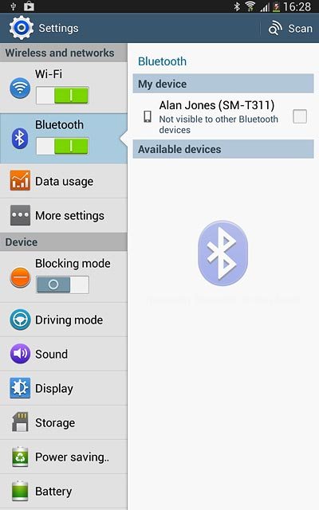This screenshot has height=510, width=319.
Task: Tap the Scan button text
Action: pos(300,29)
